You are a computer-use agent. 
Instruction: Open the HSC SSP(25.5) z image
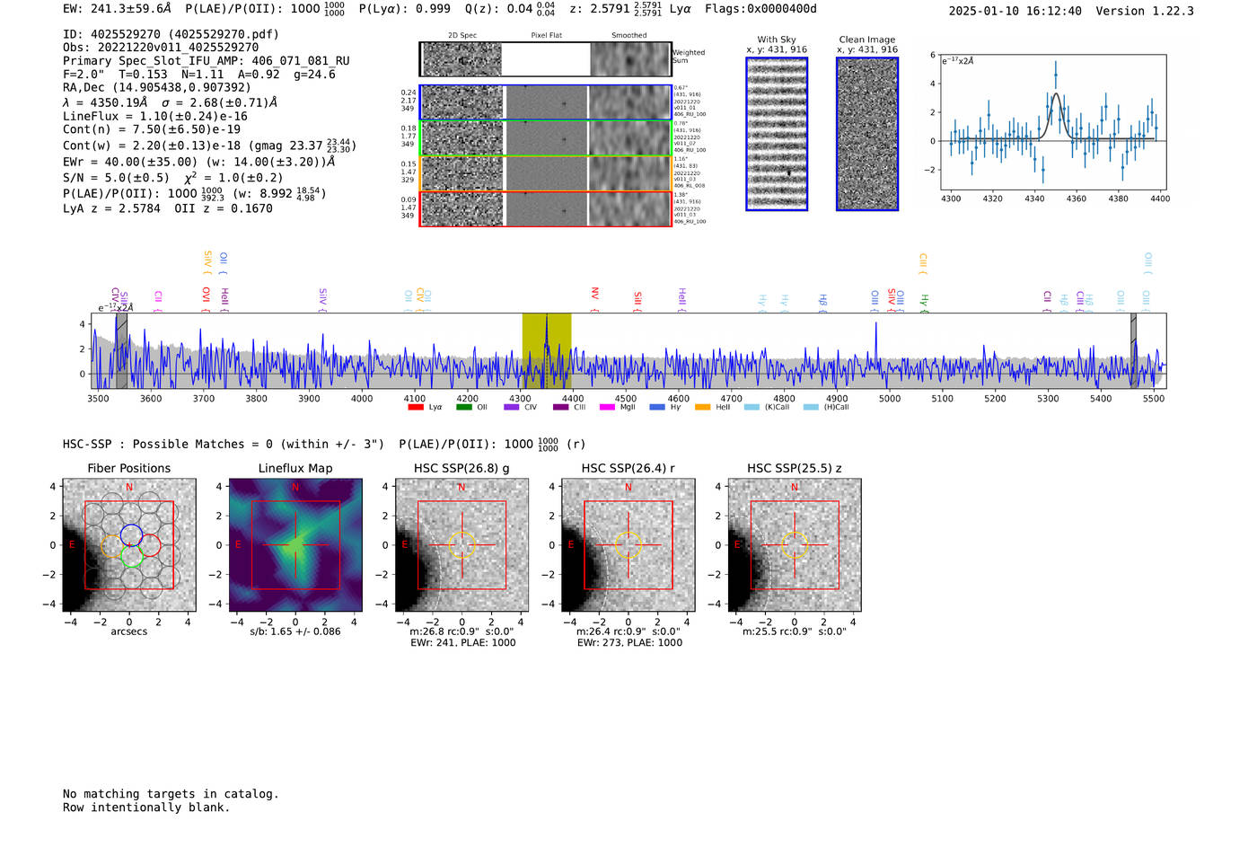click(795, 545)
